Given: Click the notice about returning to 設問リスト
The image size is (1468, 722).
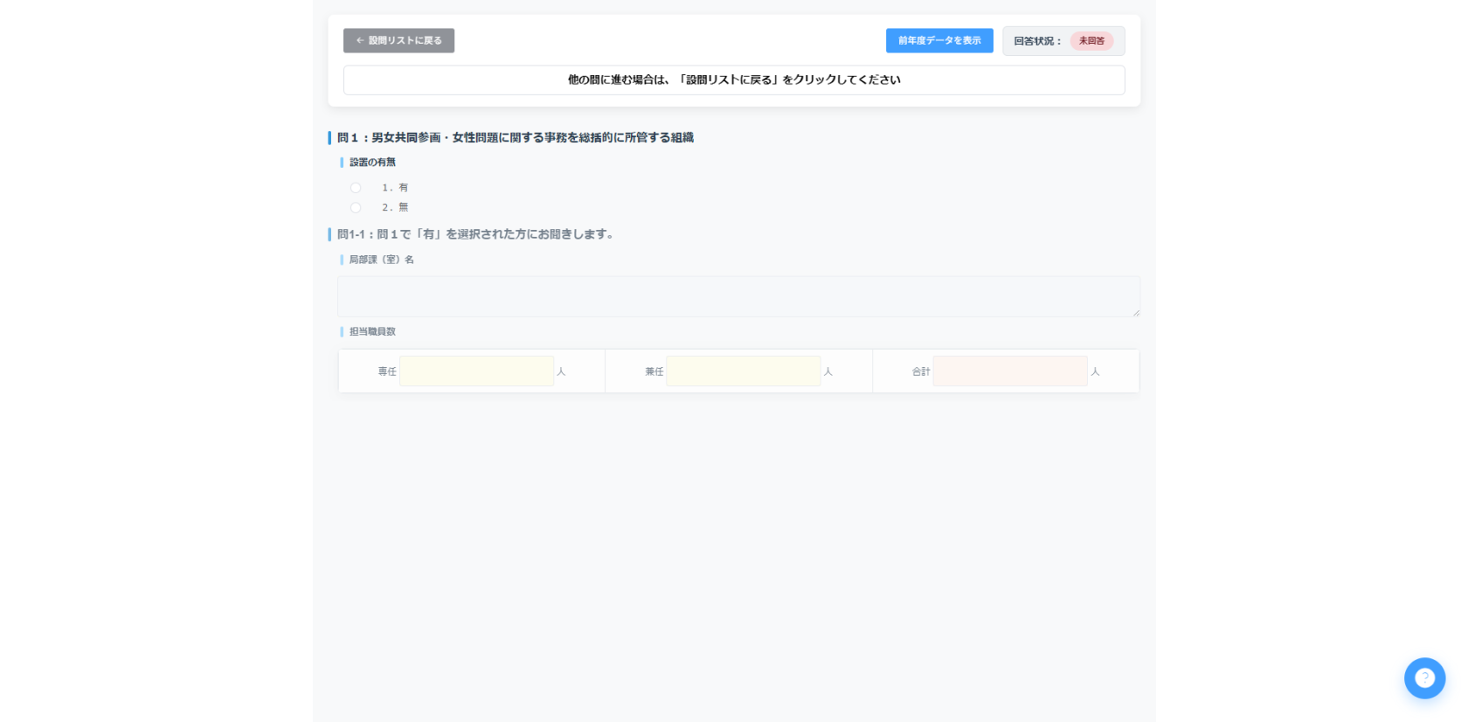Looking at the screenshot, I should (x=734, y=80).
